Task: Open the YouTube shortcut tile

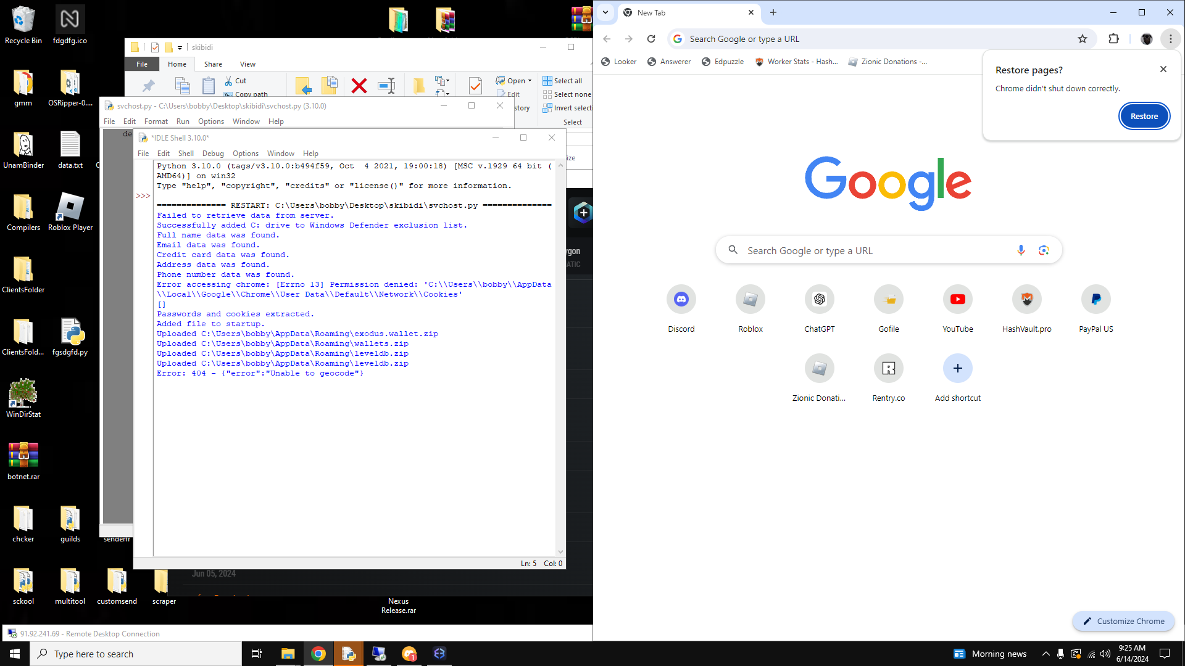Action: (957, 300)
